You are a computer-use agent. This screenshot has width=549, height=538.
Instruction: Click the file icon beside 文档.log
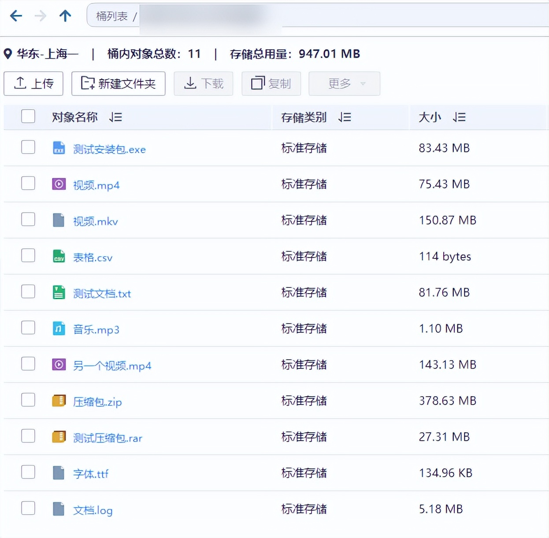[x=59, y=508]
